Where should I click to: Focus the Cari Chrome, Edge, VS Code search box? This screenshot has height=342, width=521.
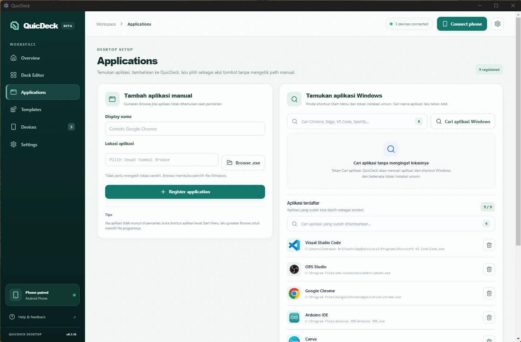pyautogui.click(x=357, y=121)
